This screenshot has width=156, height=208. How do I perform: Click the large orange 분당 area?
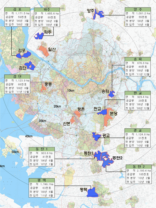108,117
